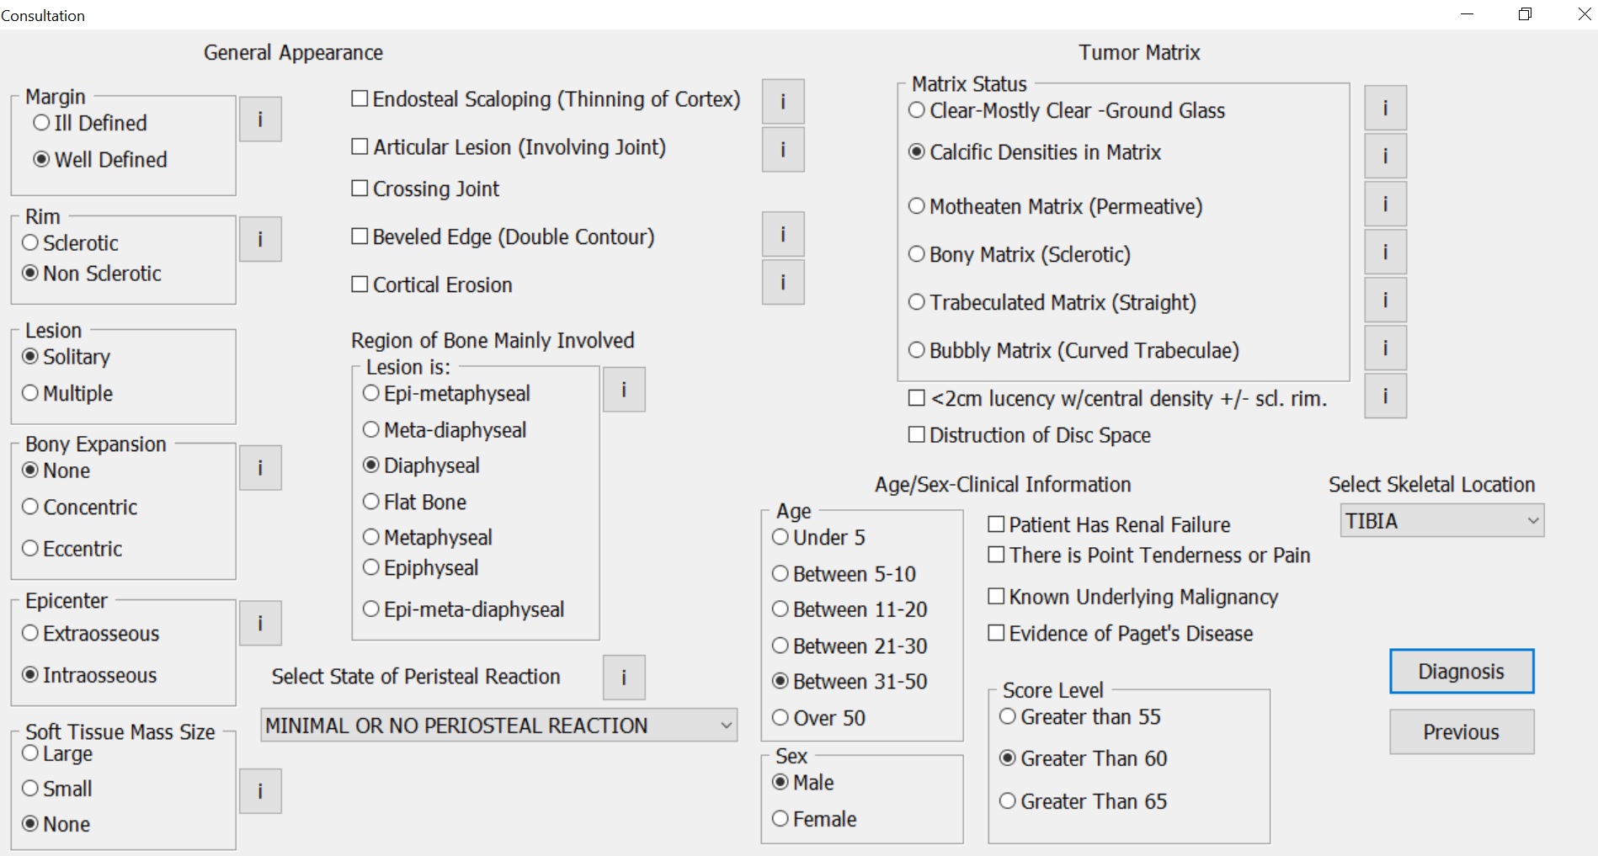Choose Female sex option
The height and width of the screenshot is (856, 1598).
click(814, 819)
